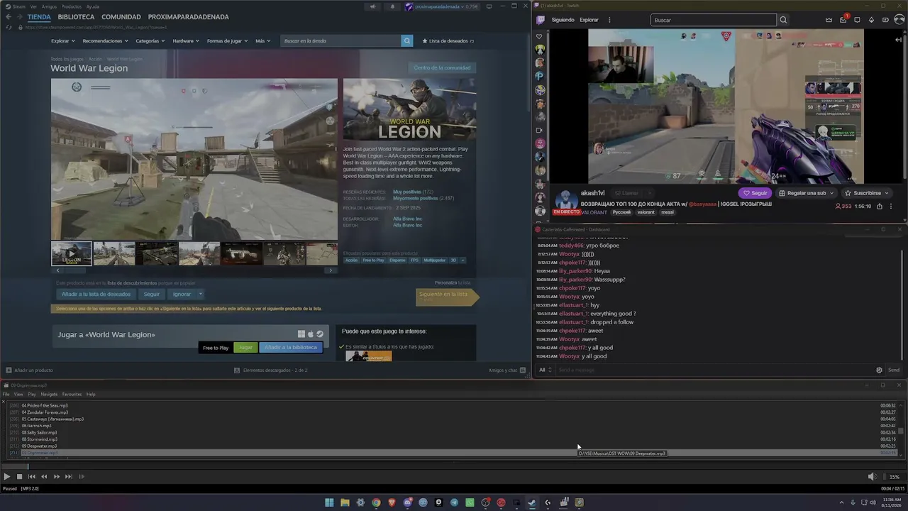Open Twitch whispers speech bubble icon
Screen dimensions: 908x511
click(857, 20)
